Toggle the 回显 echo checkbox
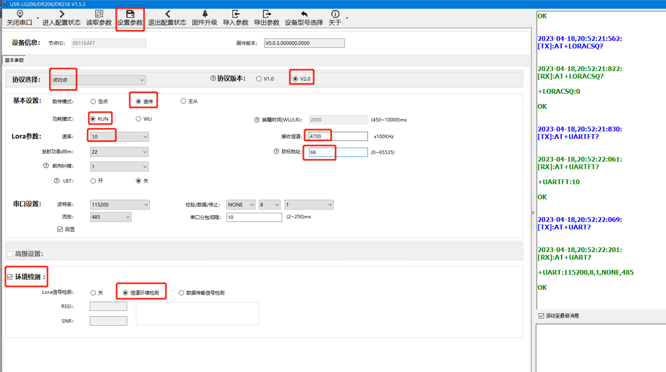The image size is (666, 372). [x=60, y=229]
